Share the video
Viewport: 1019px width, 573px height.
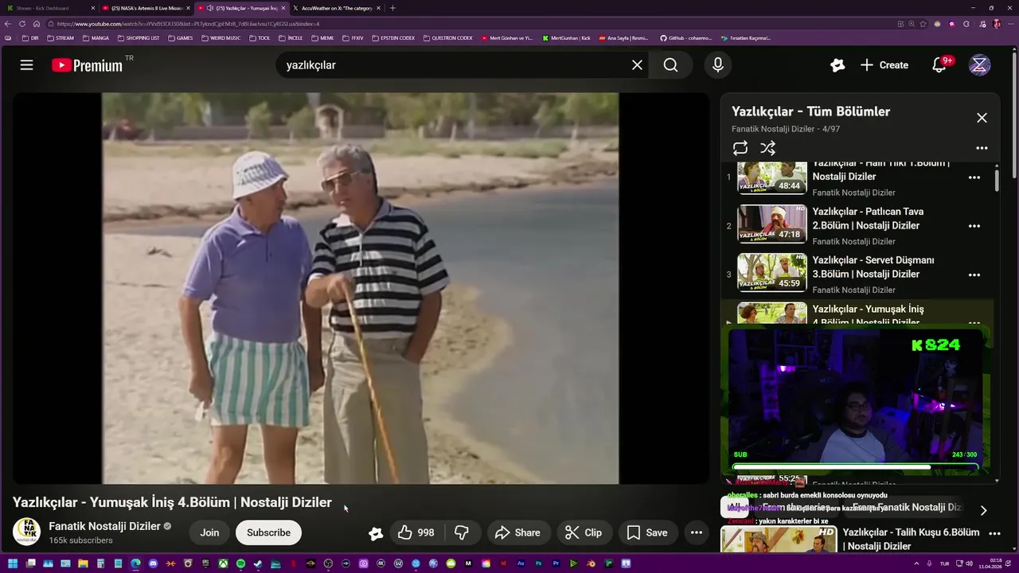tap(517, 532)
